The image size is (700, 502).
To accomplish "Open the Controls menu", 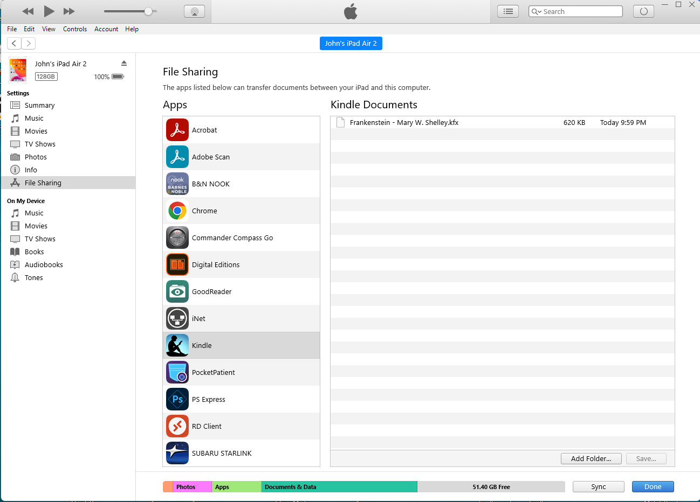I will [x=75, y=29].
